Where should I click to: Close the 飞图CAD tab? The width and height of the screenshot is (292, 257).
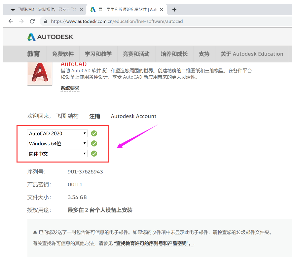click(x=81, y=10)
